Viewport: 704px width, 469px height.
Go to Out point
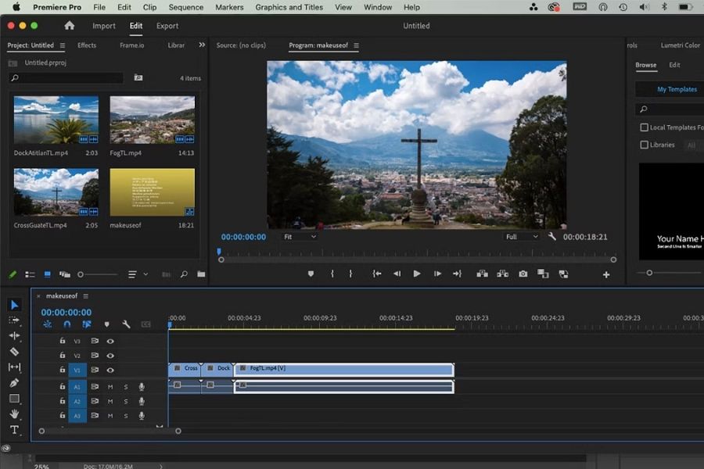click(x=457, y=274)
